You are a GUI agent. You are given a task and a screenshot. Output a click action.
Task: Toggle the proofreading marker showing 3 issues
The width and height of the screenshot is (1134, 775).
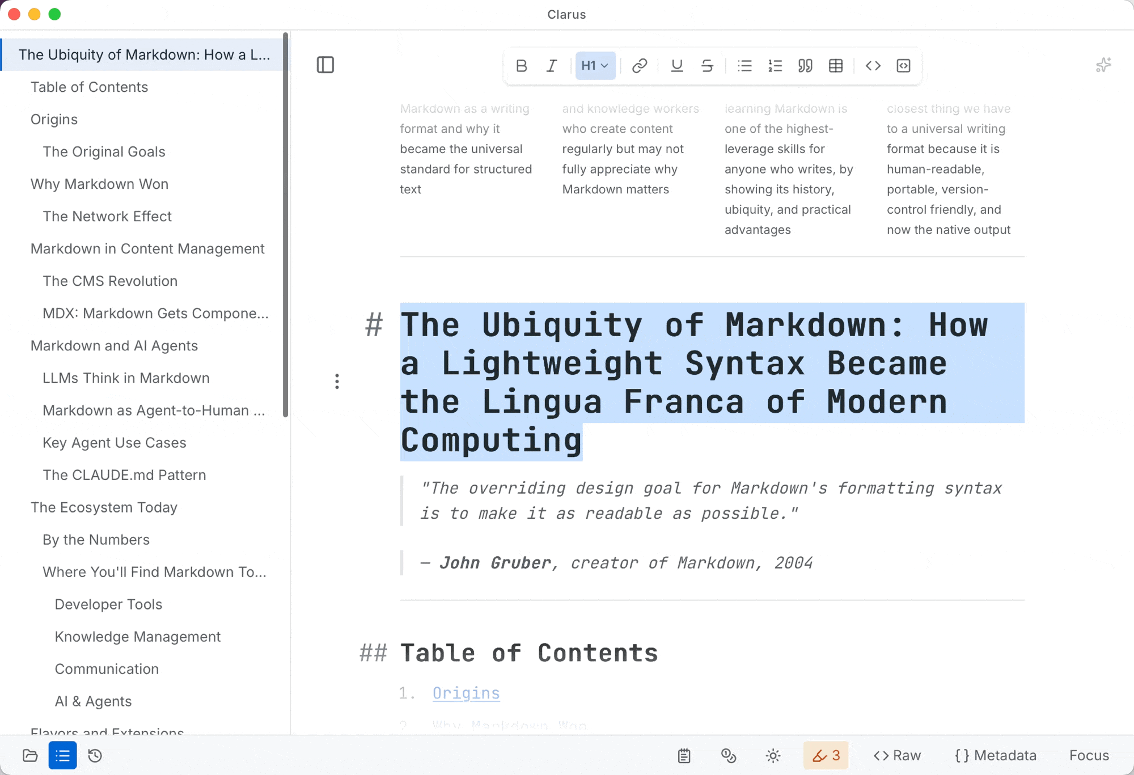click(x=826, y=755)
